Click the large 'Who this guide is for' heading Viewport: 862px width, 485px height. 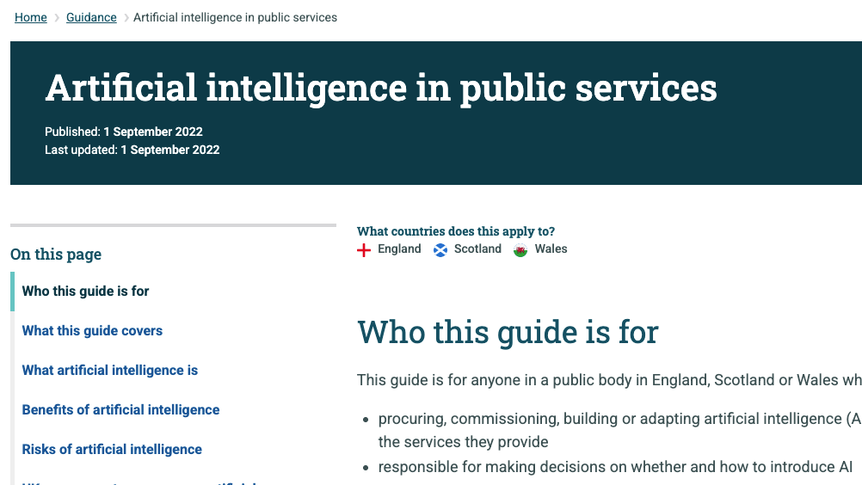(x=508, y=332)
